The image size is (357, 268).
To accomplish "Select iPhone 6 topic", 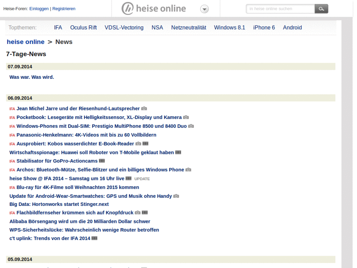I will pos(264,28).
